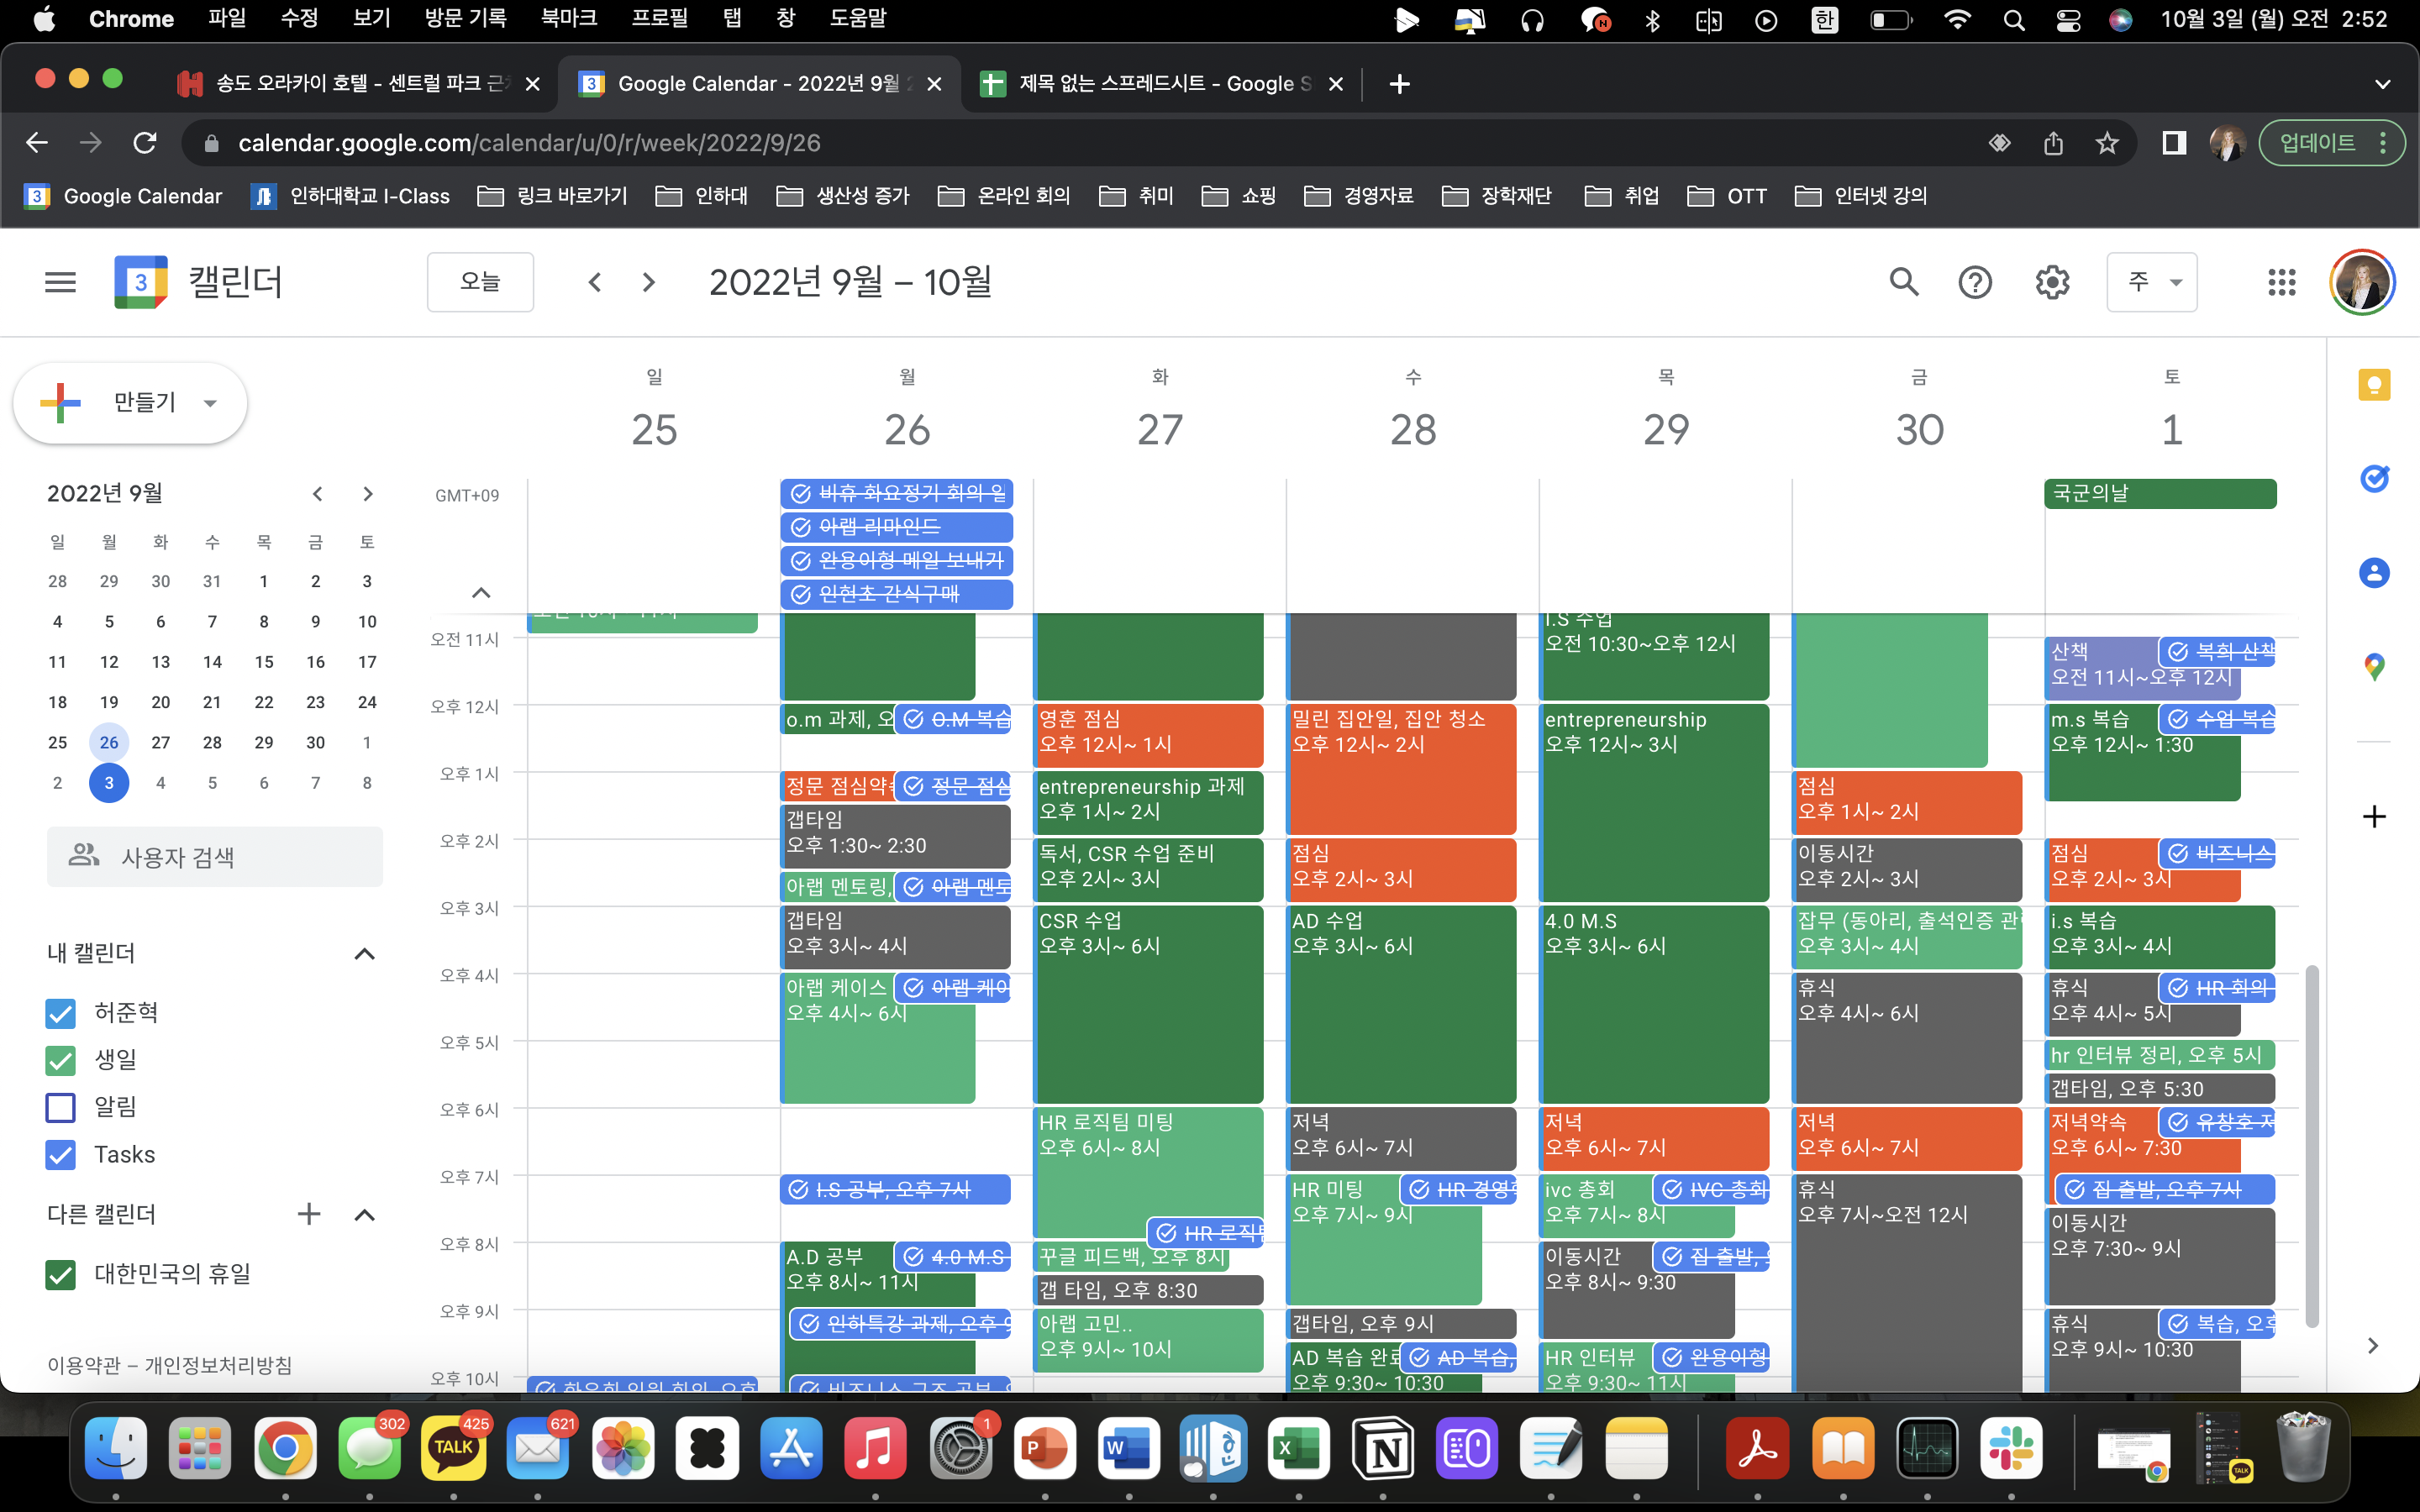Open the 파일 menu
The width and height of the screenshot is (2420, 1512).
tap(227, 19)
